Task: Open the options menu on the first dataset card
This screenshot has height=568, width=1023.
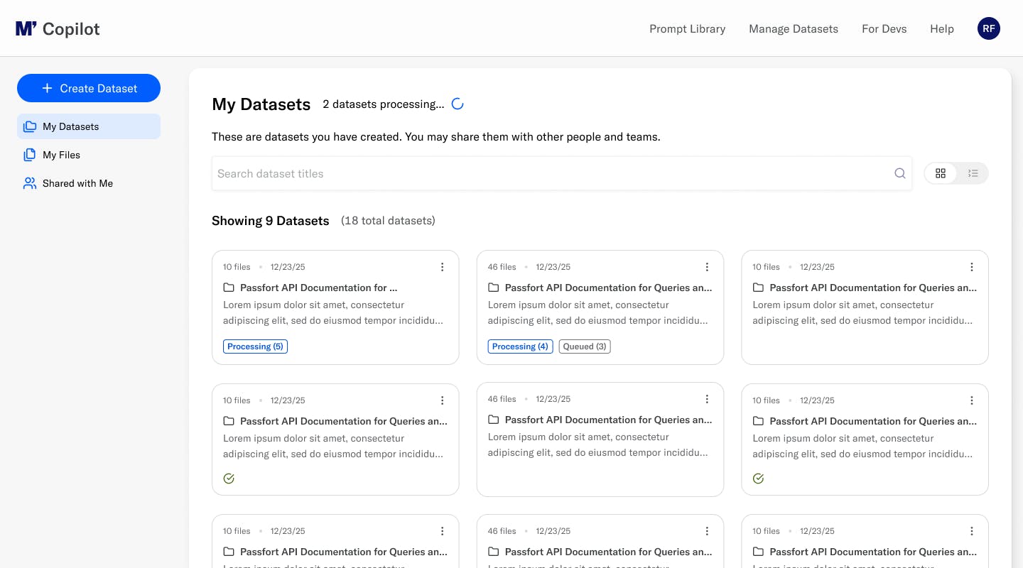Action: (443, 267)
